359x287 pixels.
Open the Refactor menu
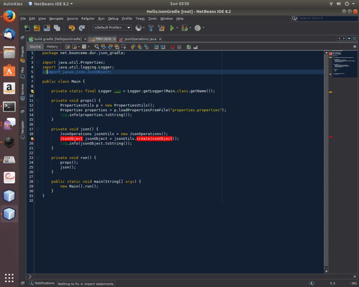pyautogui.click(x=88, y=18)
